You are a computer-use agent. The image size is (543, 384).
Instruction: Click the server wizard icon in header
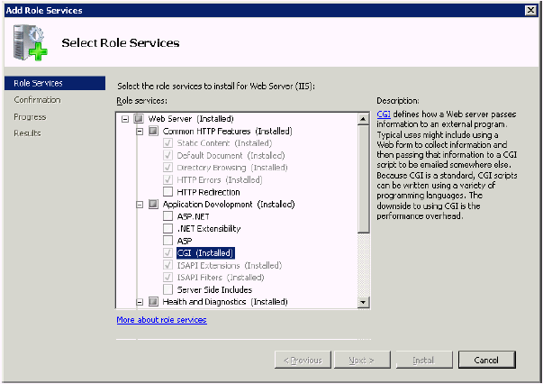[x=31, y=42]
